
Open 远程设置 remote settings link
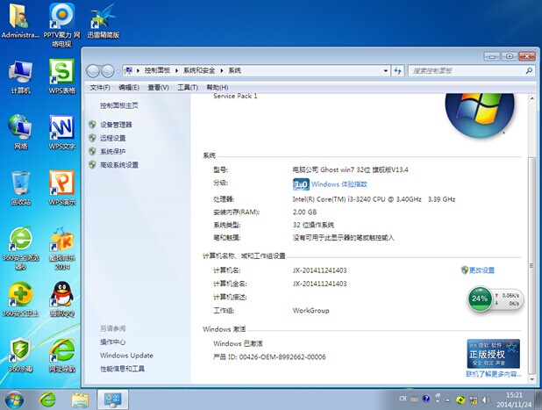(x=112, y=138)
